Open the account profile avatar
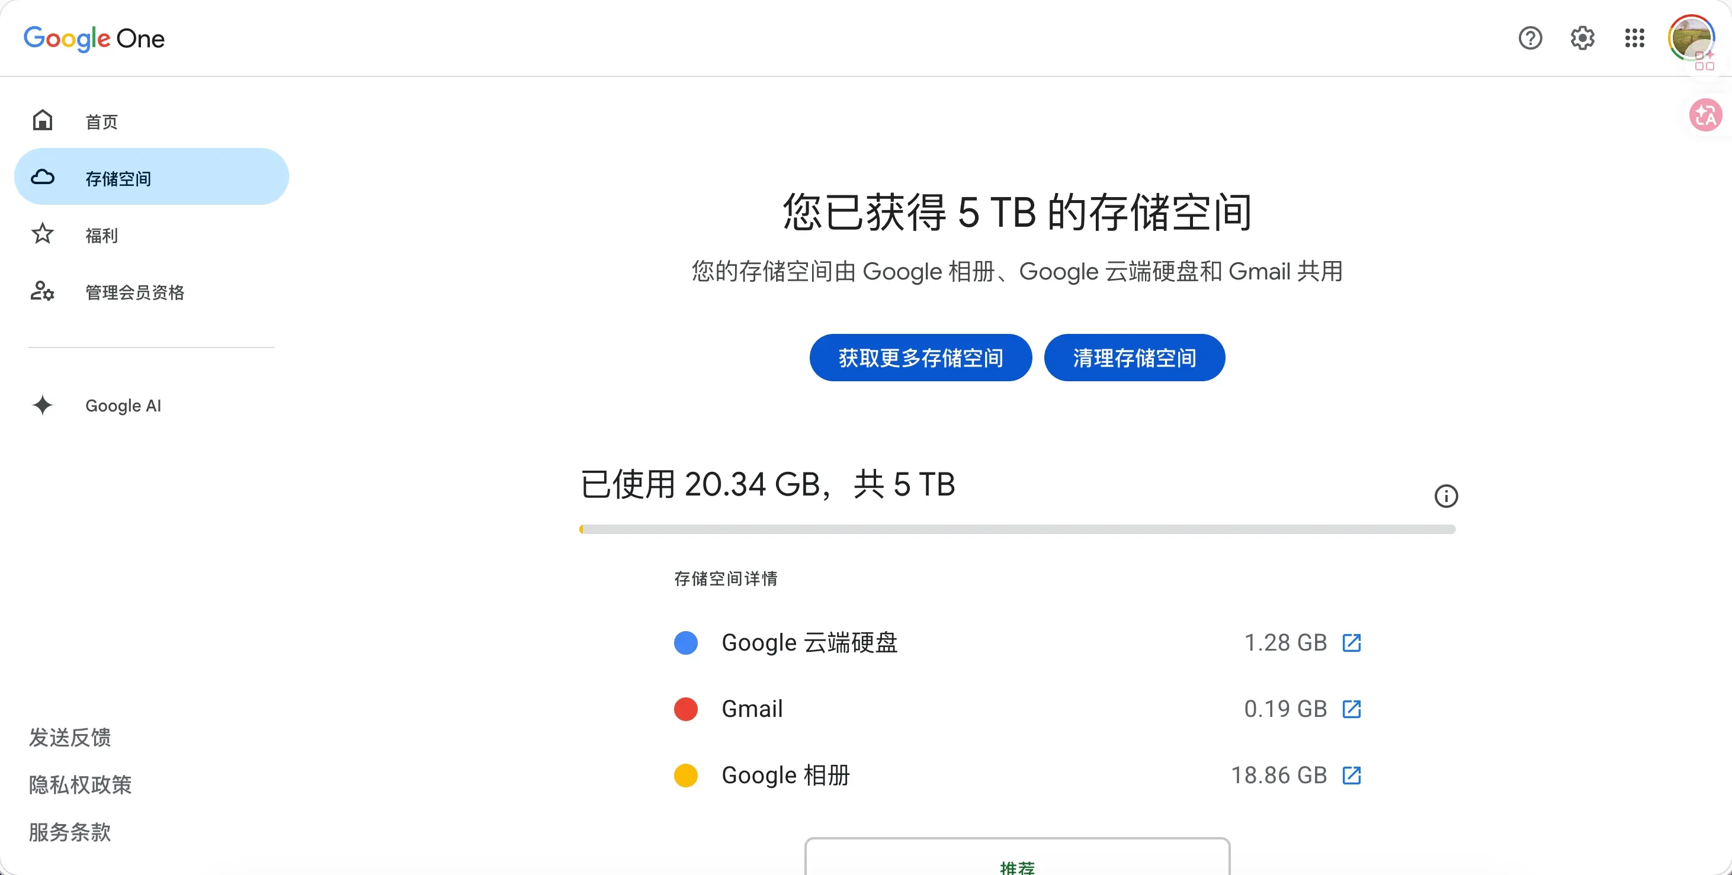The width and height of the screenshot is (1732, 875). point(1691,38)
